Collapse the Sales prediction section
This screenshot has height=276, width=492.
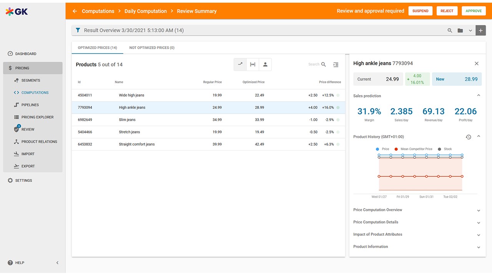[479, 95]
